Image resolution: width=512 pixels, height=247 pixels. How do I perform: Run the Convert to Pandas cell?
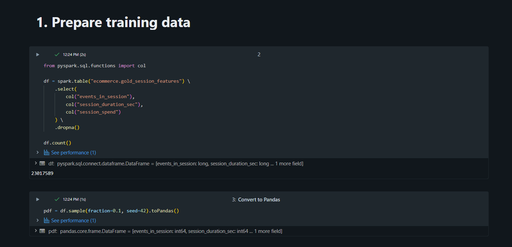coord(38,199)
